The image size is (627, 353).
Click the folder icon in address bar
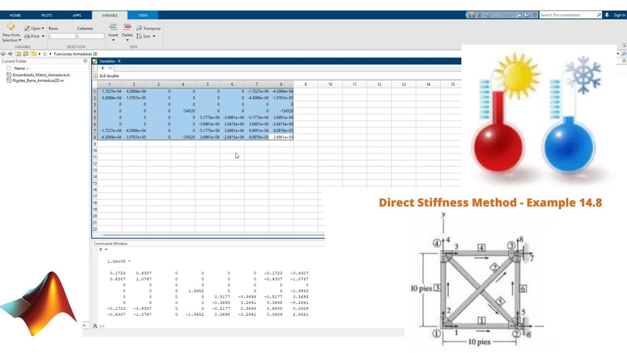34,54
